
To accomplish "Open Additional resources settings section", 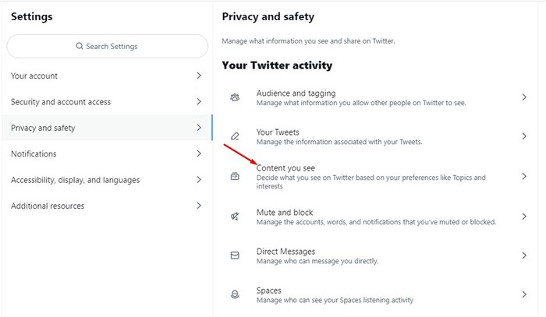I will point(108,206).
